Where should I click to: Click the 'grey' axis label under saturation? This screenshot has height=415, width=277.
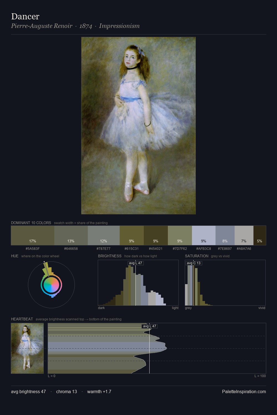[x=188, y=308]
